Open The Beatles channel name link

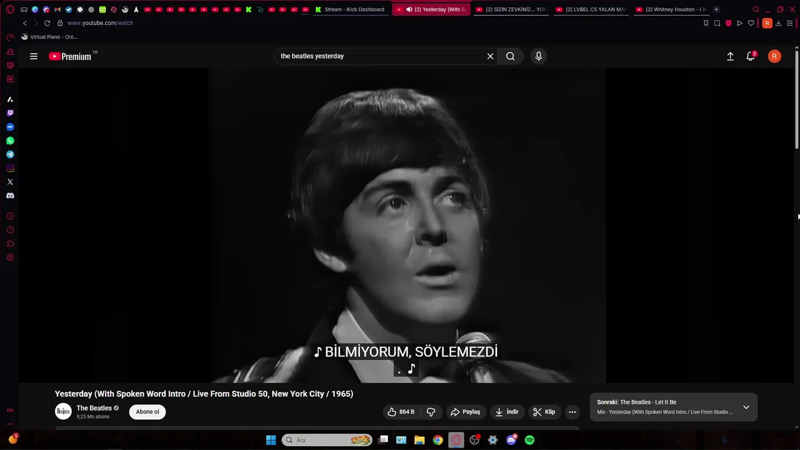point(94,408)
